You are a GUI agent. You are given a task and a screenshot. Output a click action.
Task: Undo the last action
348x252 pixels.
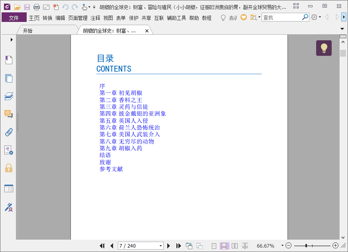tap(65, 7)
